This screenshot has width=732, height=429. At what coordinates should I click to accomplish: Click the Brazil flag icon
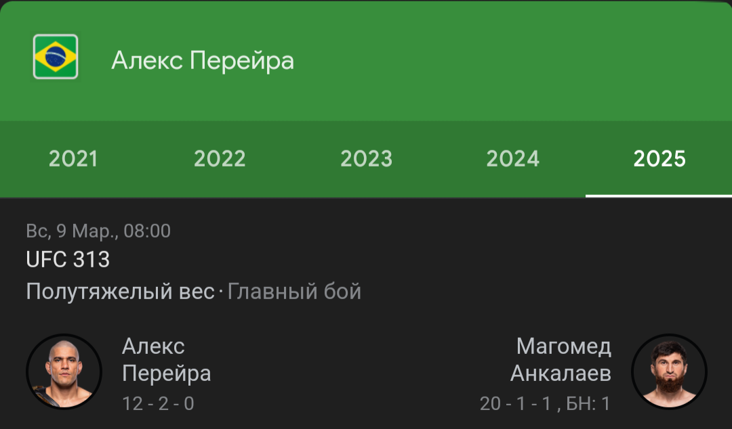point(56,56)
